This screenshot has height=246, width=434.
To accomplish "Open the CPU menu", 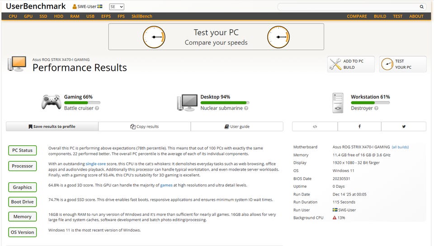I will [13, 16].
